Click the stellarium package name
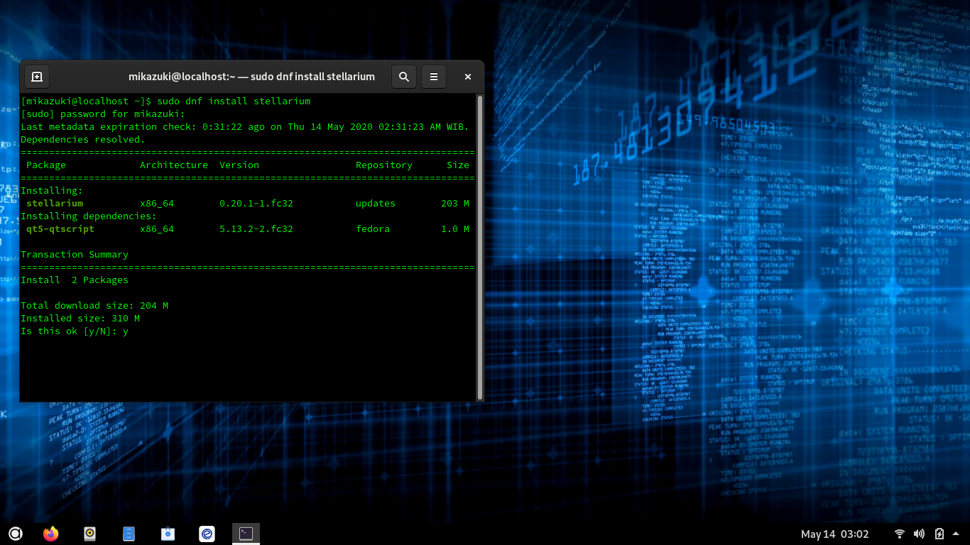Image resolution: width=970 pixels, height=545 pixels. 55,204
